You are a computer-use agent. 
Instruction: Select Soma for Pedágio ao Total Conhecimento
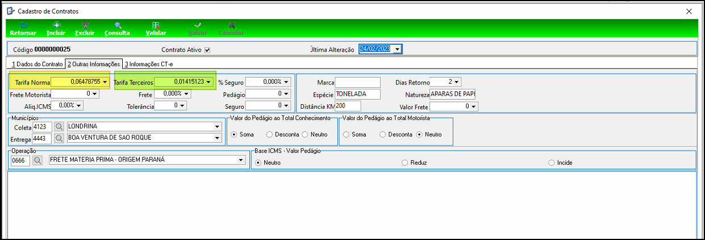(233, 135)
